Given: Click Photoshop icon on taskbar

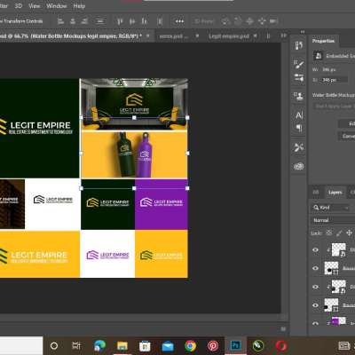Looking at the screenshot, I should tap(235, 345).
